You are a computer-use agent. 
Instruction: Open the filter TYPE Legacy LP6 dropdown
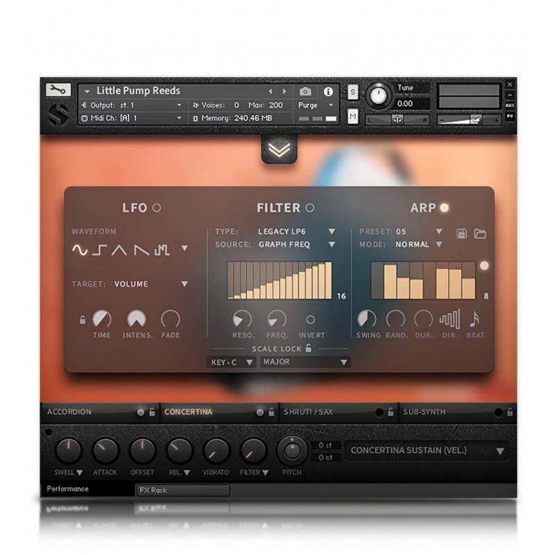tap(296, 231)
